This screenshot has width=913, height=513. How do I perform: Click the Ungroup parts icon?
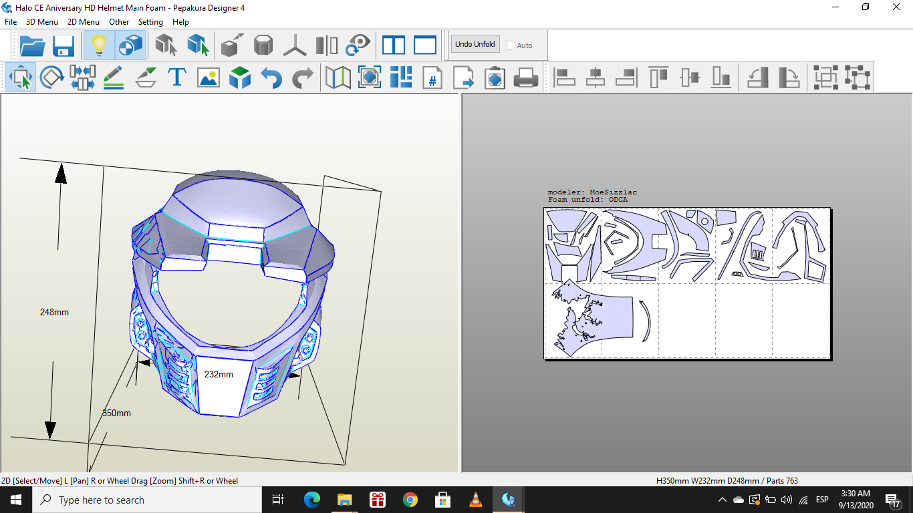[857, 77]
